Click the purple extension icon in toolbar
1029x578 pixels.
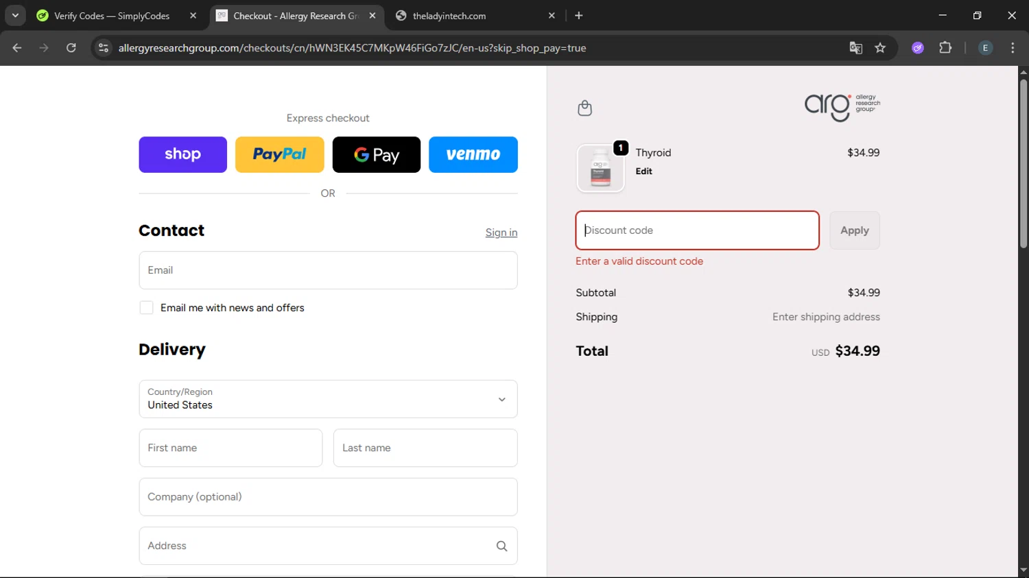point(918,48)
